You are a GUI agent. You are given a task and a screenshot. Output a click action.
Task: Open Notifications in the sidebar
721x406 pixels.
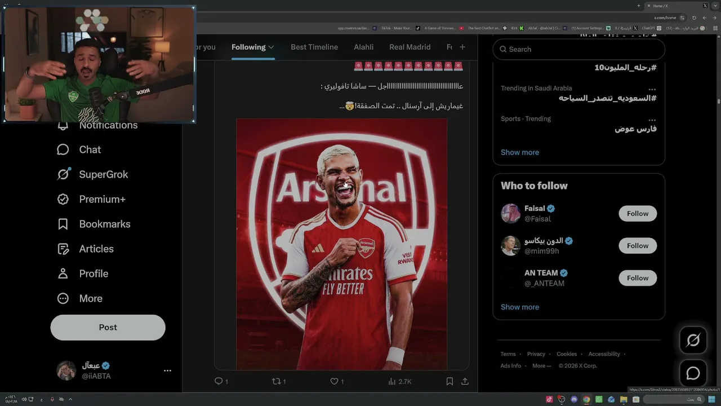click(97, 125)
